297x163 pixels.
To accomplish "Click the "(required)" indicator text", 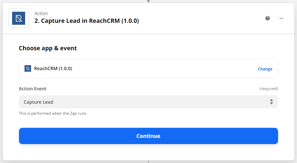I will tap(269, 89).
